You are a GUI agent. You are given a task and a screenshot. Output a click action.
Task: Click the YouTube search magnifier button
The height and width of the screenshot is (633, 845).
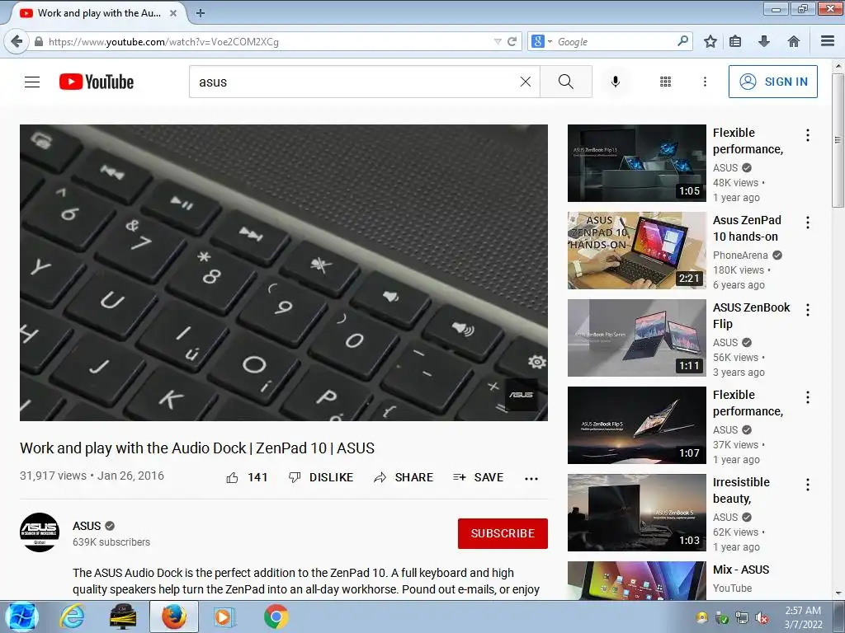[x=566, y=82]
